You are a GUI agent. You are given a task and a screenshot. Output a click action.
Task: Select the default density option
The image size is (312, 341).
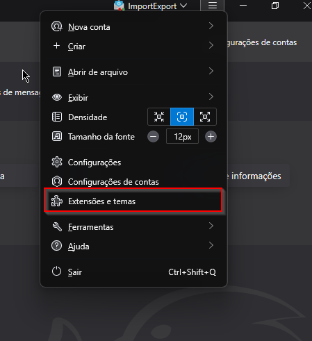pyautogui.click(x=182, y=117)
